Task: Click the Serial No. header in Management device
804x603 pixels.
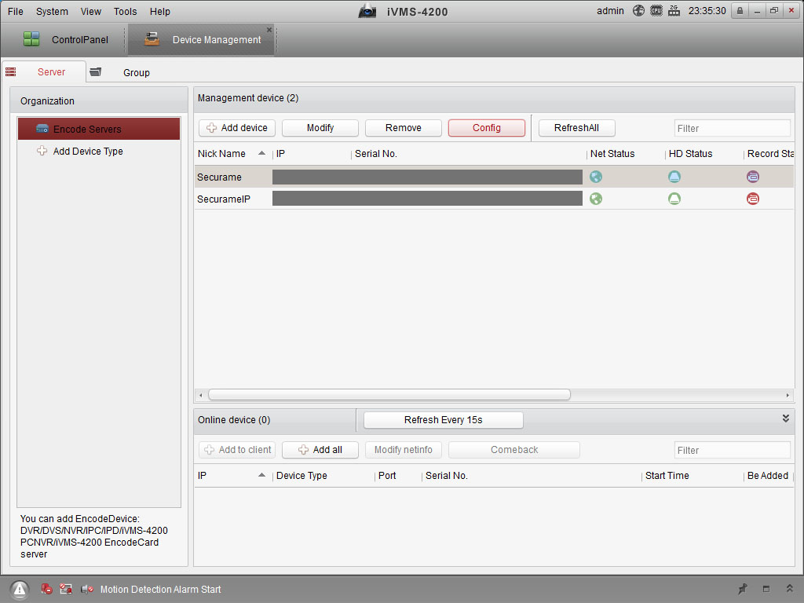Action: [376, 153]
